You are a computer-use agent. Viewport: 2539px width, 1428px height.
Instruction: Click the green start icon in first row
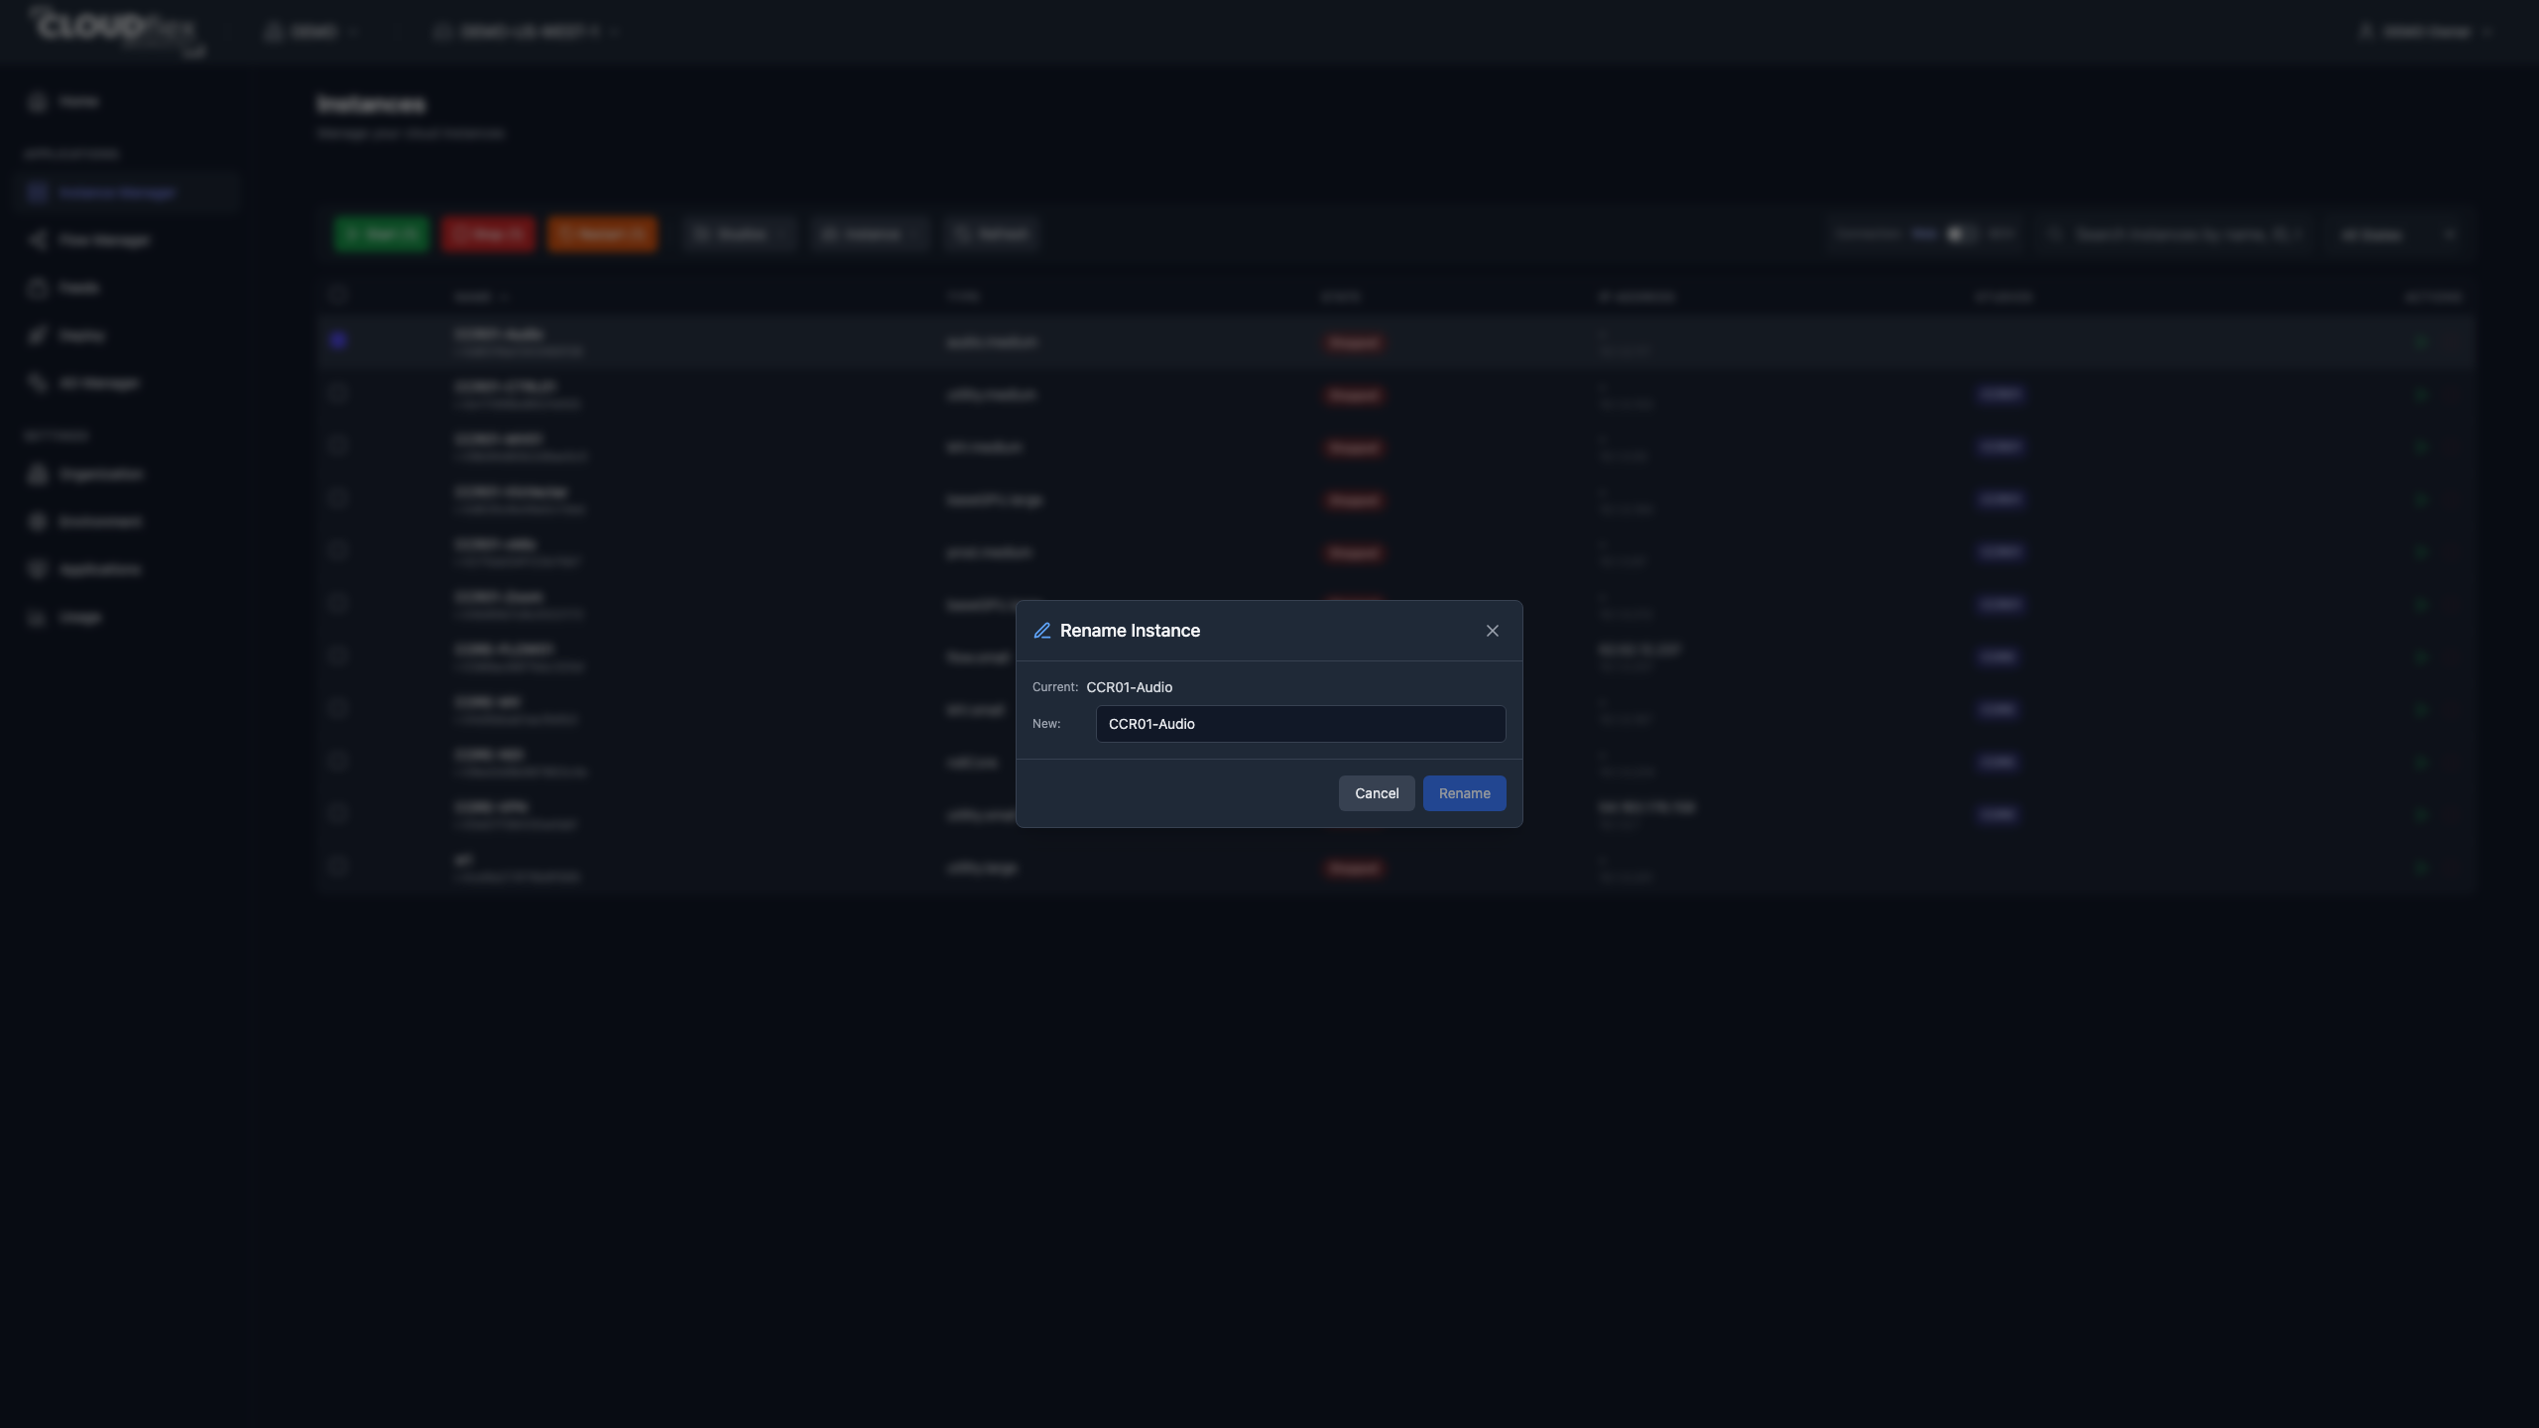[2421, 342]
